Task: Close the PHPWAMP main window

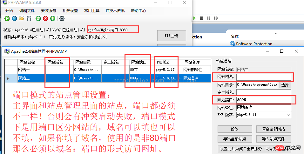Action: (185, 3)
